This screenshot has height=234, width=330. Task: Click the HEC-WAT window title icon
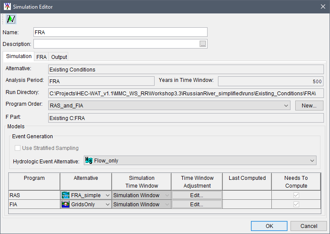7,6
